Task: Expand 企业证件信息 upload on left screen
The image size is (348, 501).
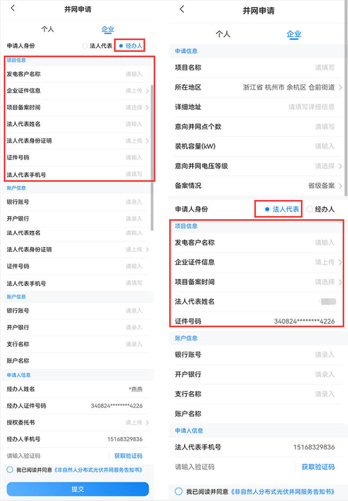Action: (x=147, y=91)
